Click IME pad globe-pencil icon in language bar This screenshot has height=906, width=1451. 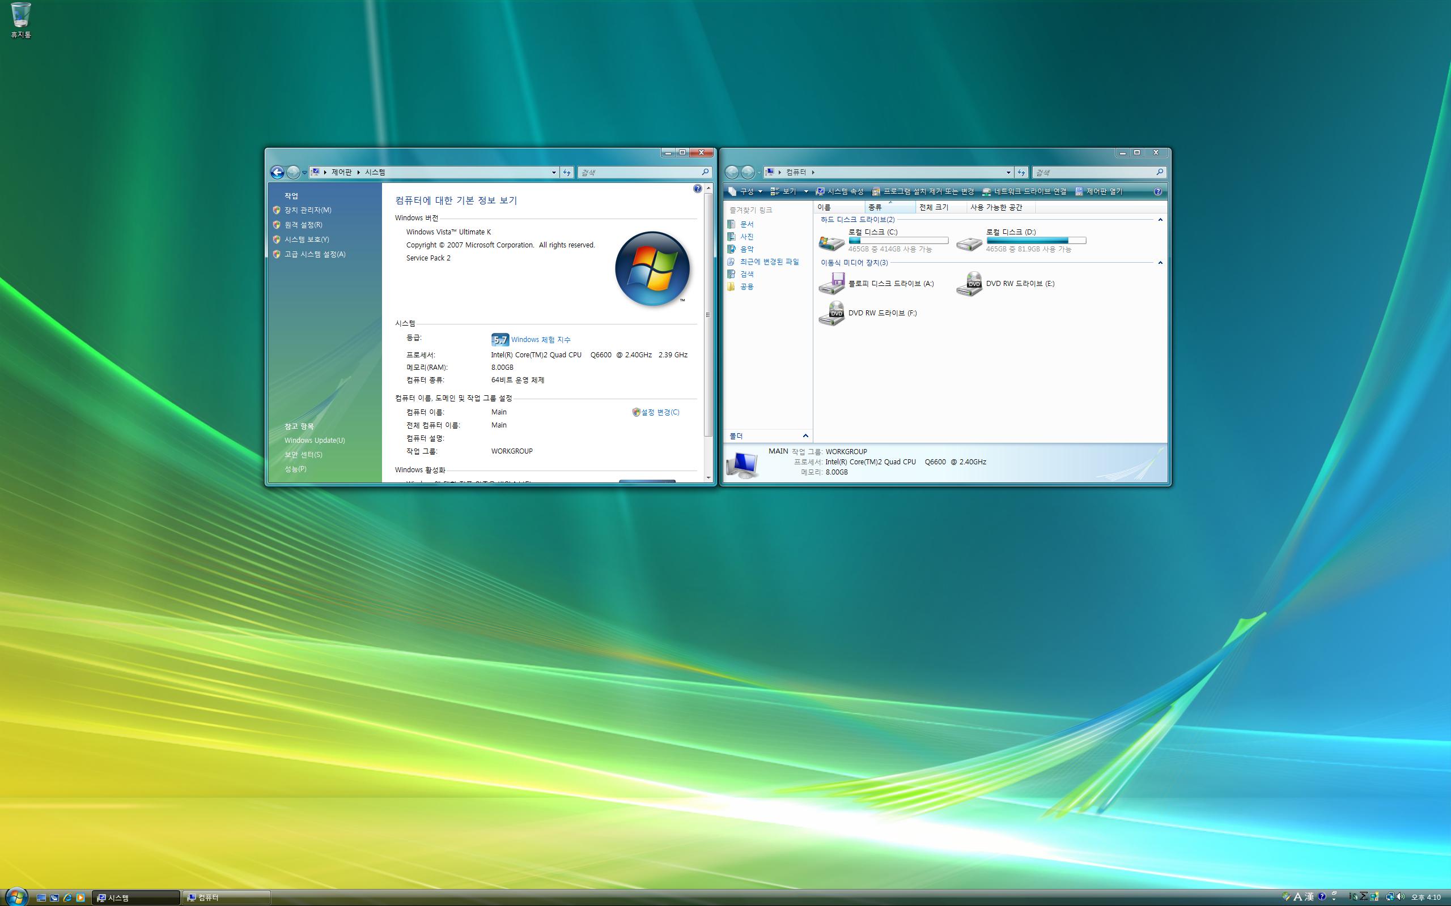click(1285, 897)
